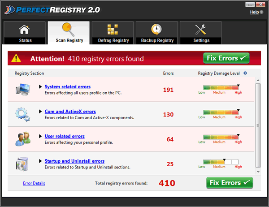Click damage level bar for Startup and Uninstall
The width and height of the screenshot is (269, 207).
221,162
